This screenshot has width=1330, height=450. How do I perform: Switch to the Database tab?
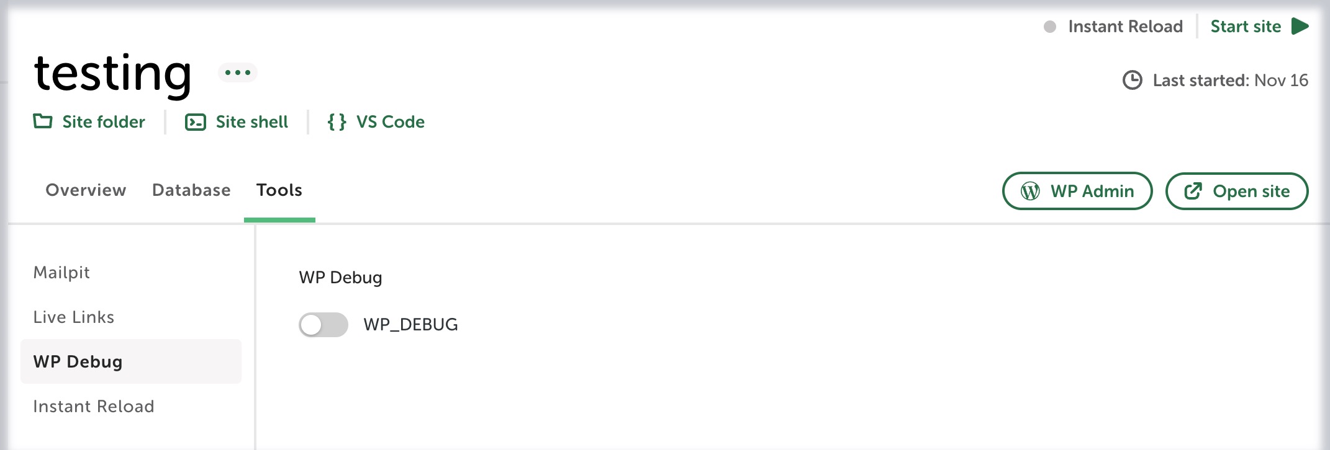pyautogui.click(x=191, y=190)
